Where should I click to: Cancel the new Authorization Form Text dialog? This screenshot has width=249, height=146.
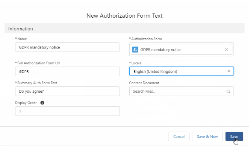click(x=179, y=136)
